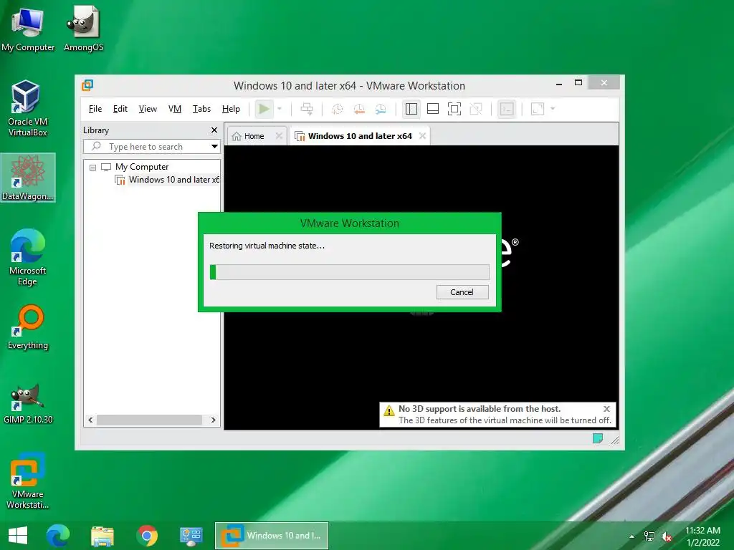Select Microsoft Edge desktop shortcut
The width and height of the screenshot is (734, 550).
[28, 258]
